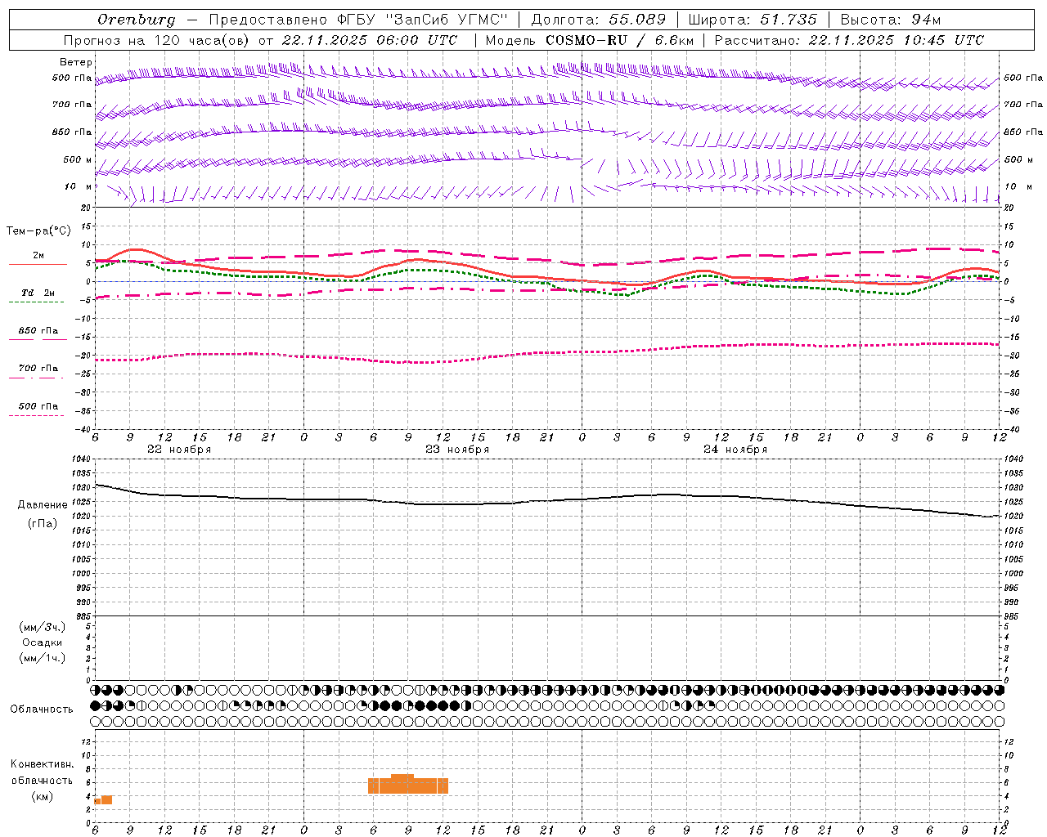The width and height of the screenshot is (1047, 837).
Task: Click the '23 ноября' date label
Action: pos(457,450)
